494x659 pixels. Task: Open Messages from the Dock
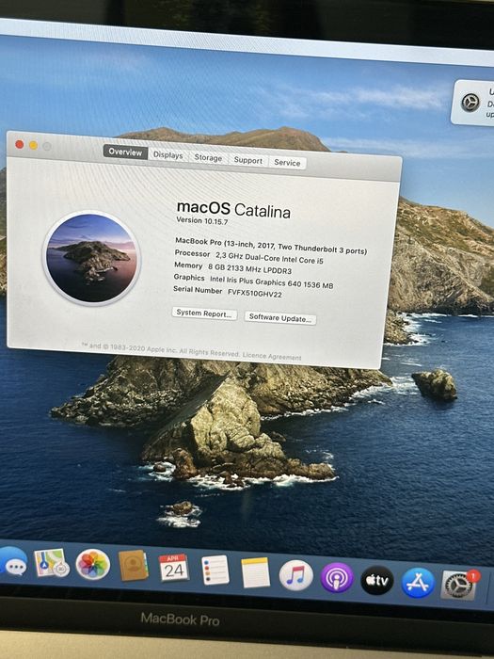click(x=13, y=562)
